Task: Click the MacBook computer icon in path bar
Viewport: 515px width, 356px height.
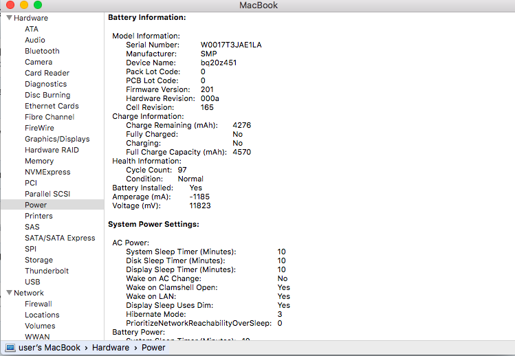Action: [x=10, y=348]
